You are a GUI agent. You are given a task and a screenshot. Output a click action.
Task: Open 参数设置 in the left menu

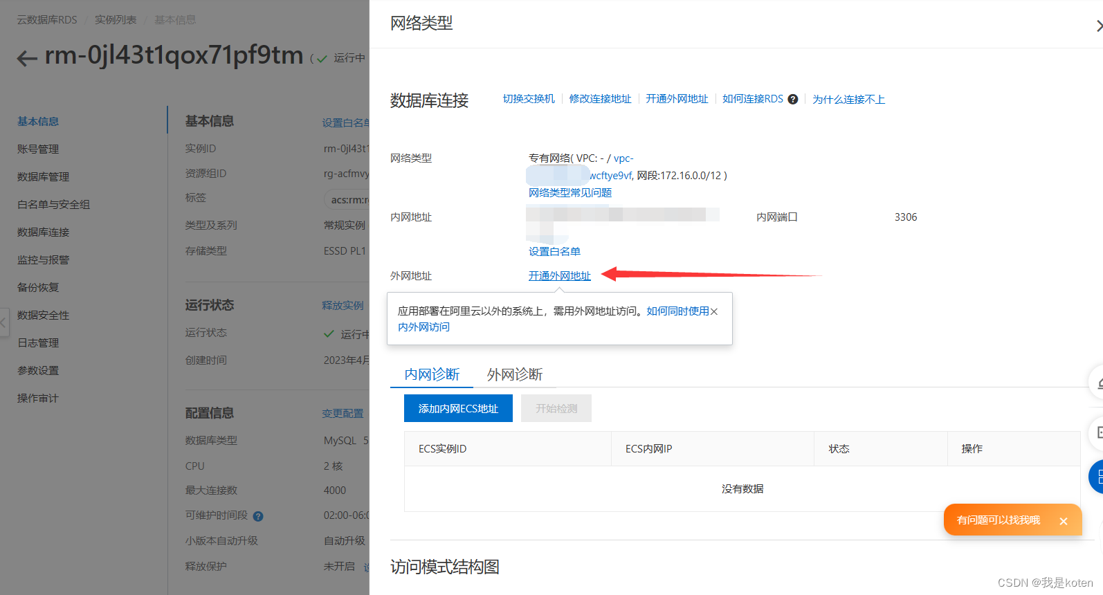click(38, 370)
